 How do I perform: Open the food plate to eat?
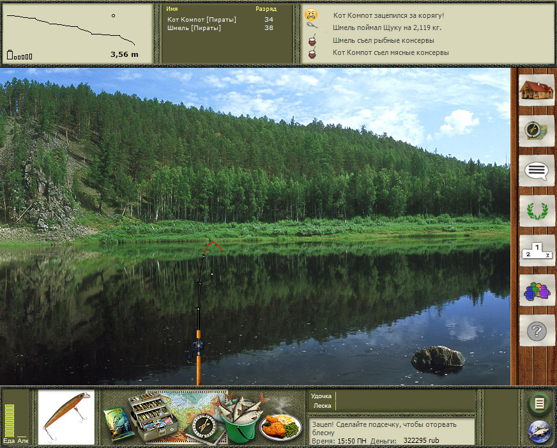click(x=281, y=425)
